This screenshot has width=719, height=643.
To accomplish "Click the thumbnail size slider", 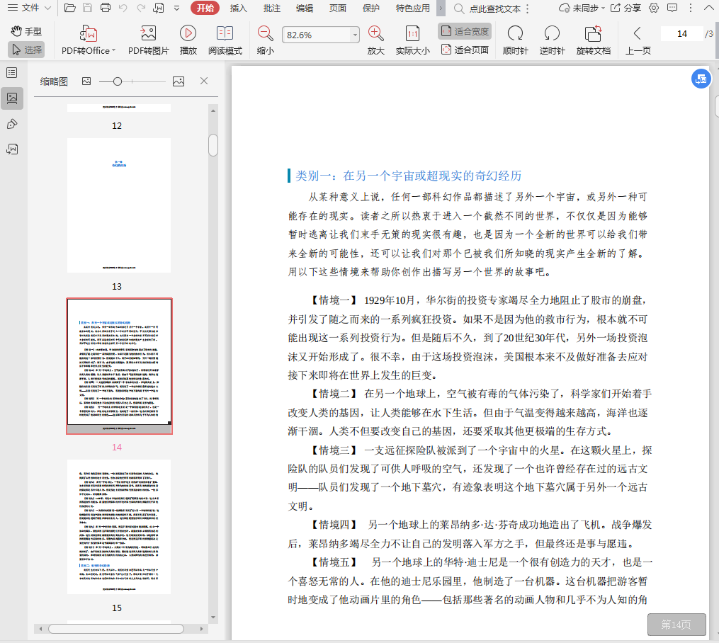I will click(x=118, y=81).
